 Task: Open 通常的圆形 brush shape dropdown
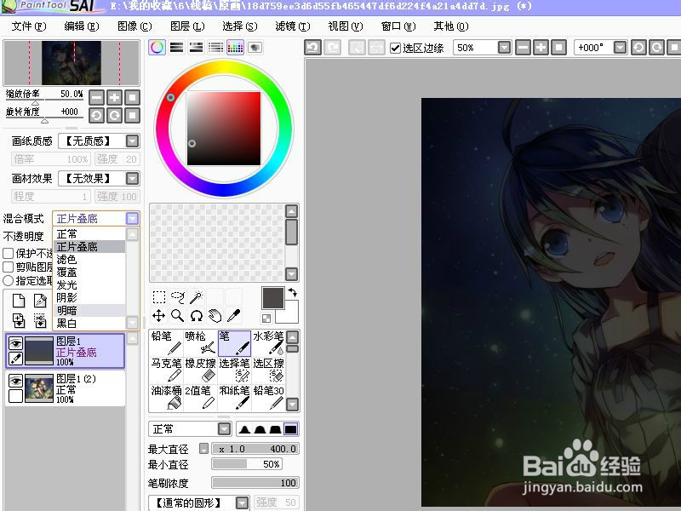[x=243, y=503]
